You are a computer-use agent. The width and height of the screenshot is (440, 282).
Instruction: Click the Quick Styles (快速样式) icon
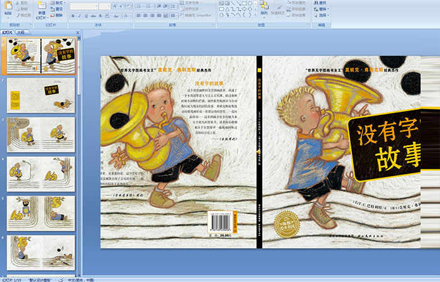(278, 6)
